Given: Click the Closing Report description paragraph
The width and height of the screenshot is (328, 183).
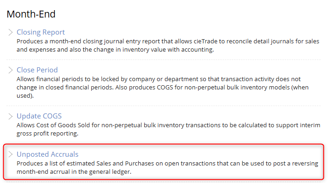Looking at the screenshot, I should 168,46.
